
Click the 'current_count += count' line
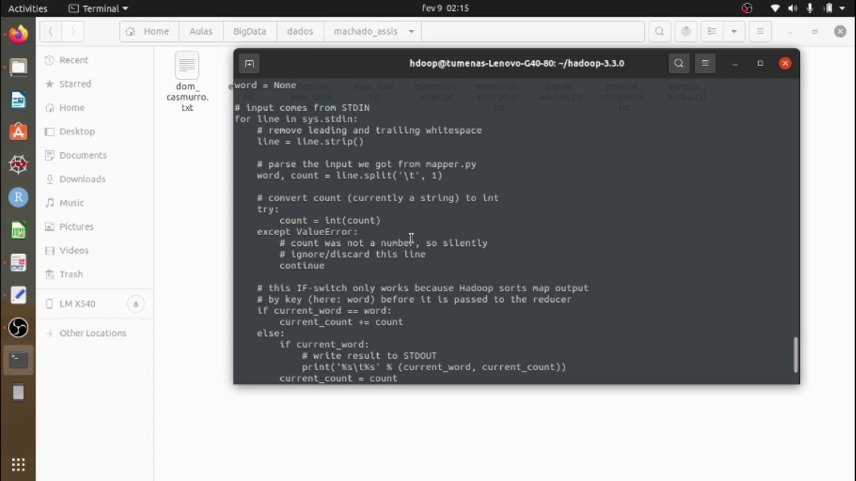pyautogui.click(x=341, y=322)
